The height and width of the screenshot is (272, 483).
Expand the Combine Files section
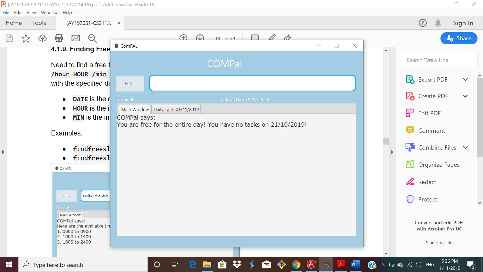[465, 148]
